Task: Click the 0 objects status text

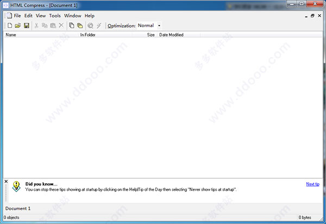Action: click(x=11, y=217)
